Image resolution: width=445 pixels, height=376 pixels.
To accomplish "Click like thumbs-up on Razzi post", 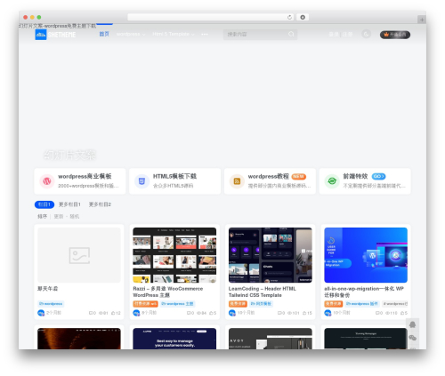I will pyautogui.click(x=211, y=313).
